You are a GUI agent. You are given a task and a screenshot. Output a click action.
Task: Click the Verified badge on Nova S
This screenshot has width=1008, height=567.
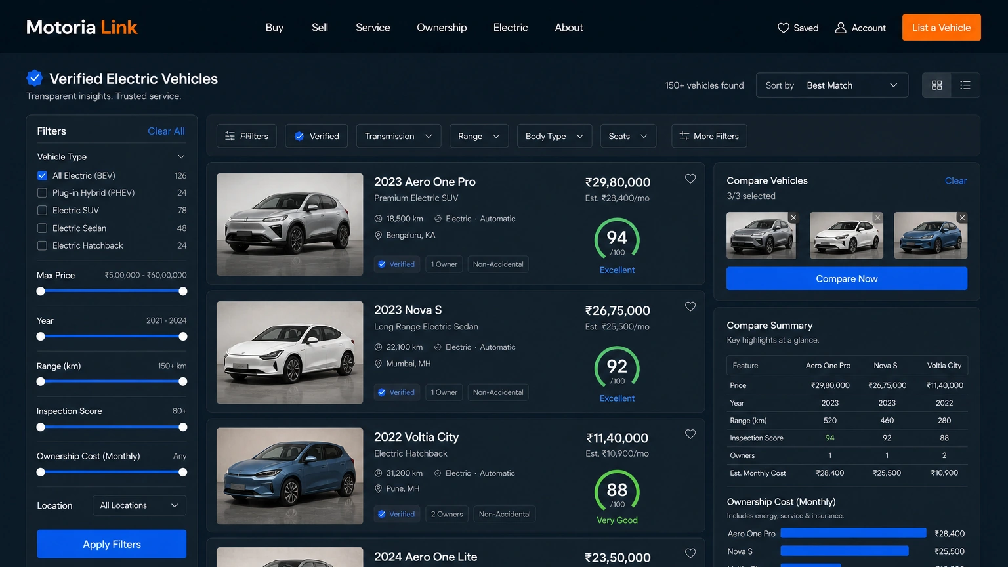point(397,392)
